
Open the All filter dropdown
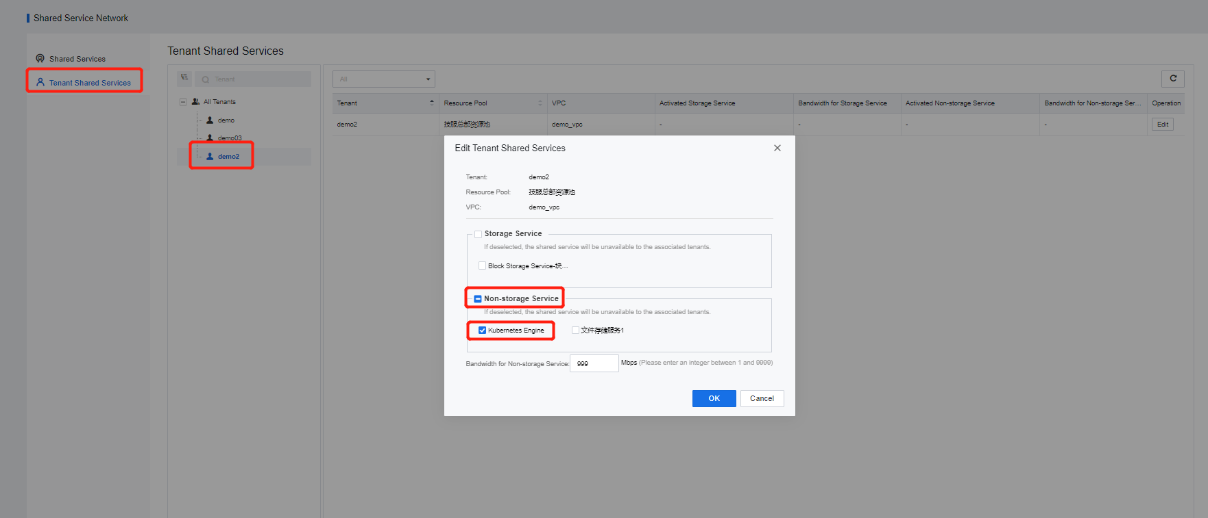click(384, 79)
